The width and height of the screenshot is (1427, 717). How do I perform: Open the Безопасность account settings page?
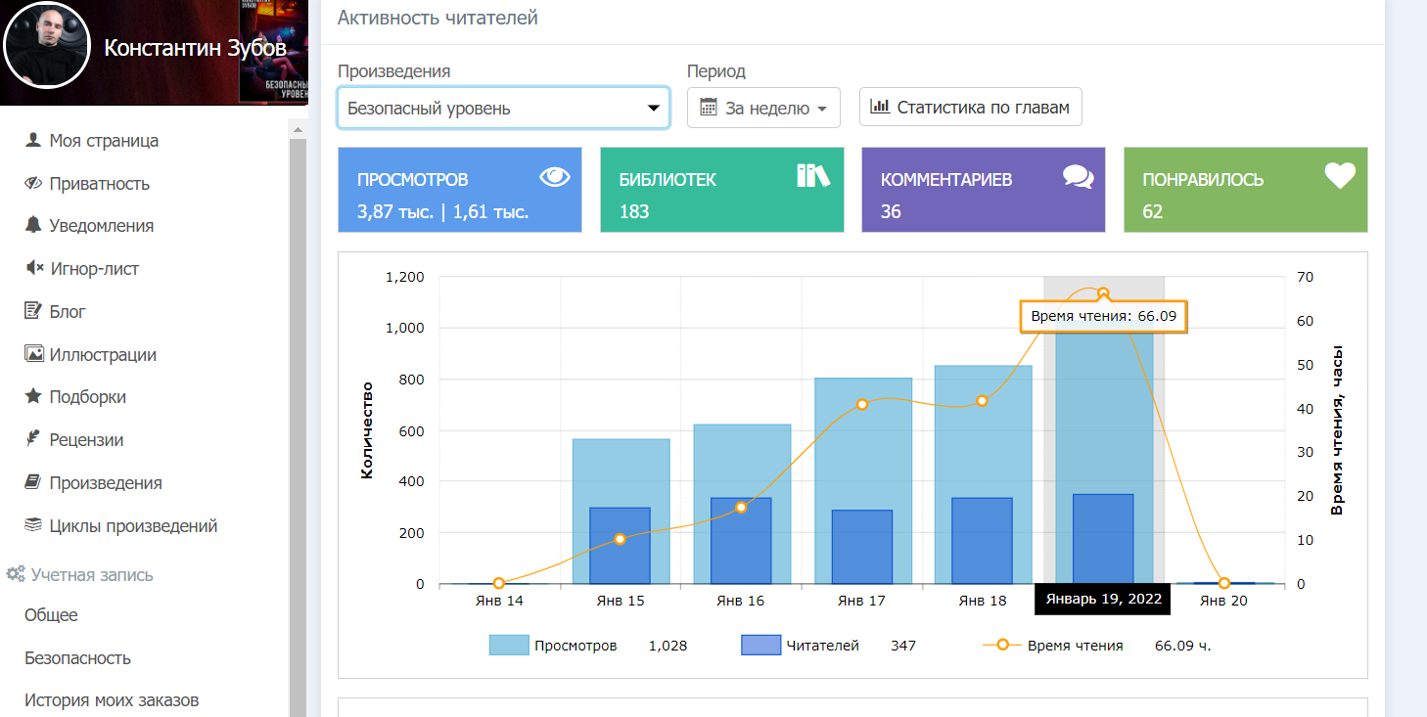pos(77,657)
